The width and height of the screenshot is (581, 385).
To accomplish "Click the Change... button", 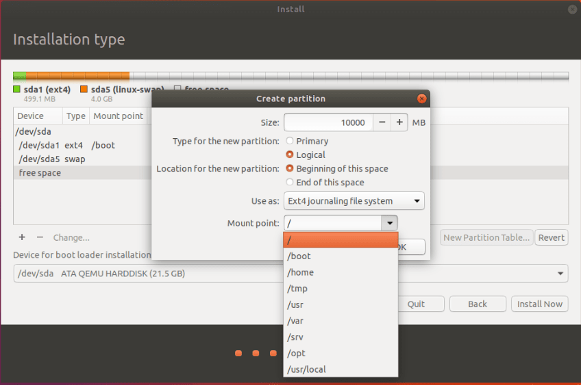I will pyautogui.click(x=71, y=237).
